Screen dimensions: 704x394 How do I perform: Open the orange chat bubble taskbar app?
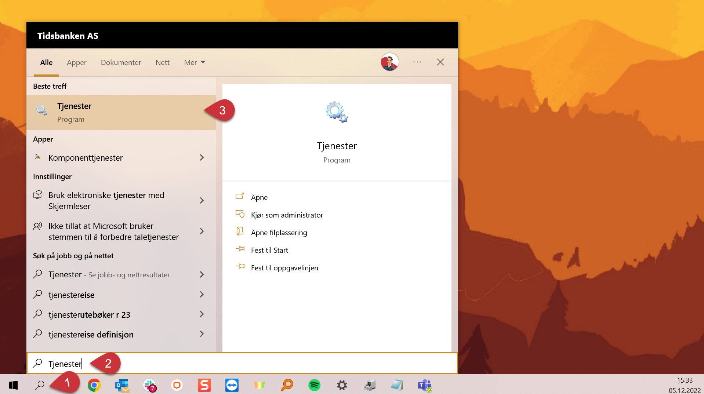[177, 385]
